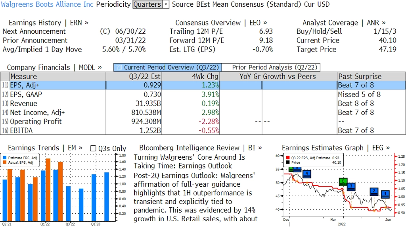Click Trailing 12M P/E value 6.93

pyautogui.click(x=266, y=31)
